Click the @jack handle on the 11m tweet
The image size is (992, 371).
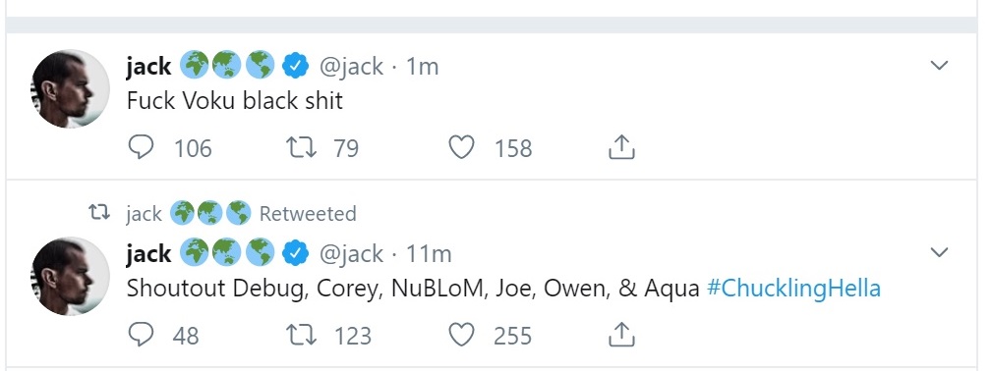tap(351, 253)
